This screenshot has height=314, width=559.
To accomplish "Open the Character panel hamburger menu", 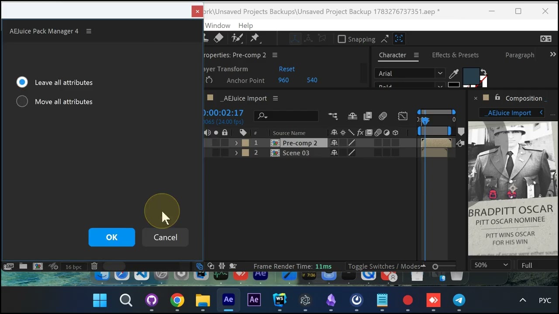I will [x=416, y=55].
